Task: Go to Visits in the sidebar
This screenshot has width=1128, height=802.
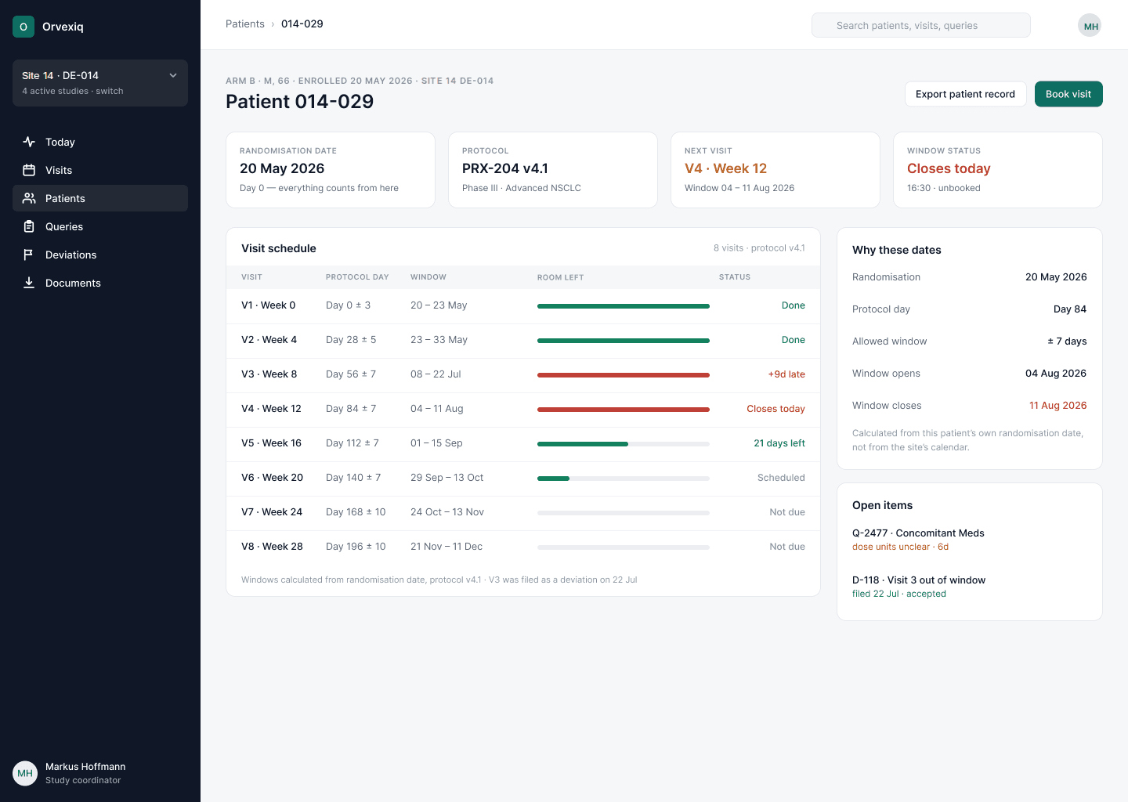Action: 100,170
